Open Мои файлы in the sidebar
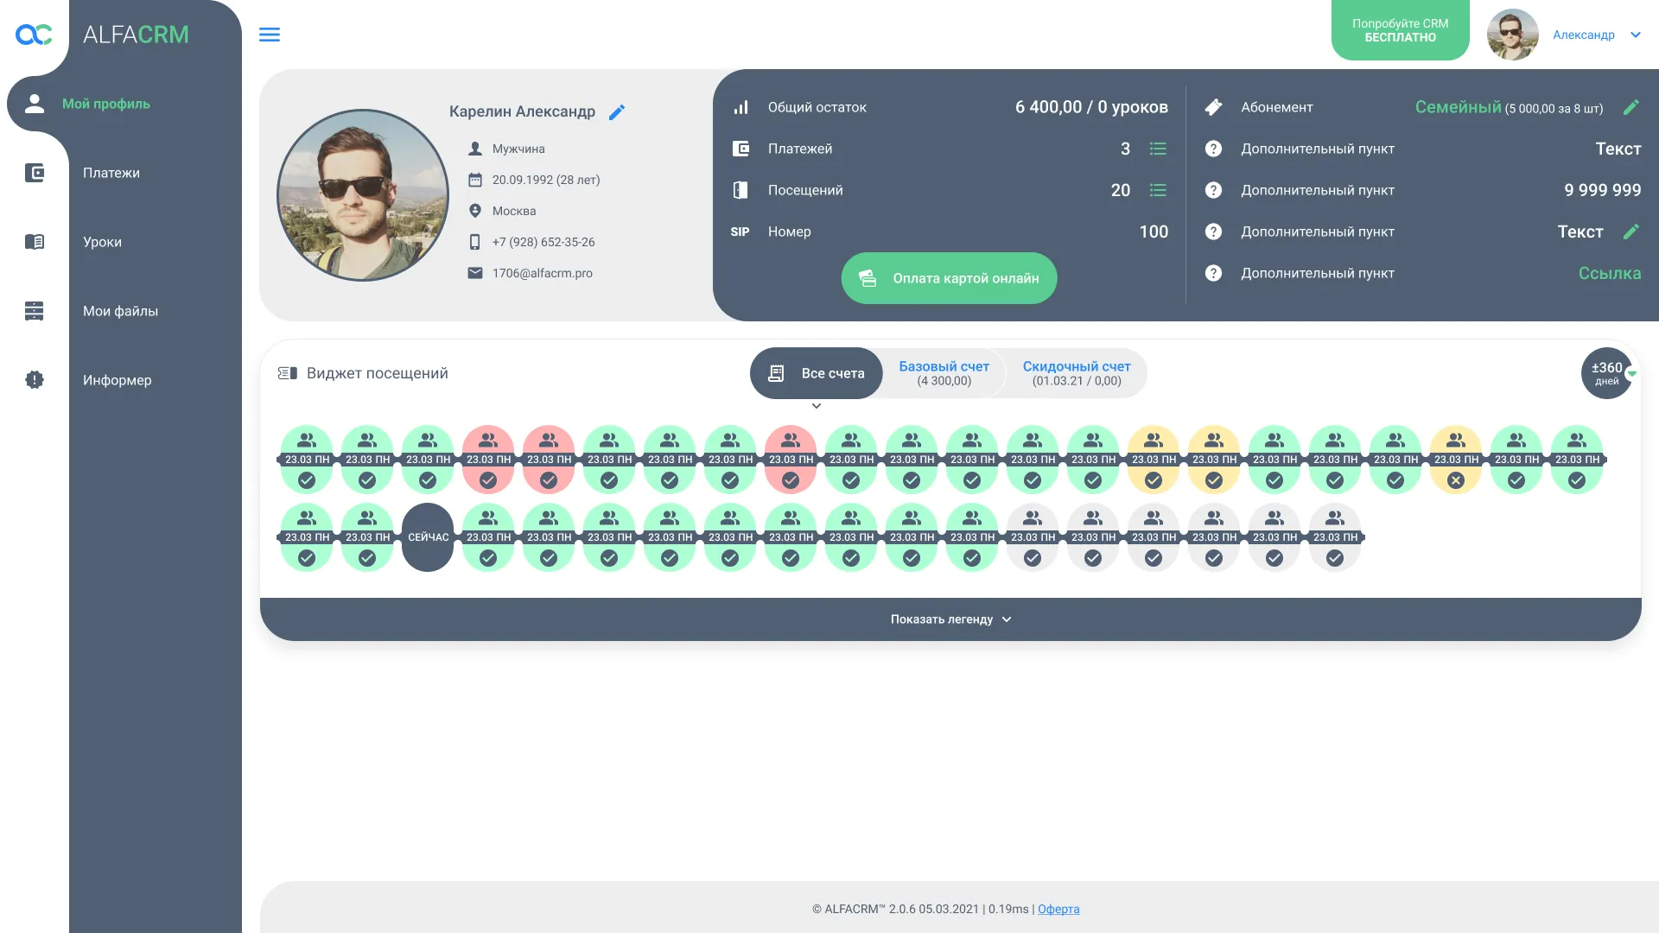1659x933 pixels. click(x=120, y=311)
